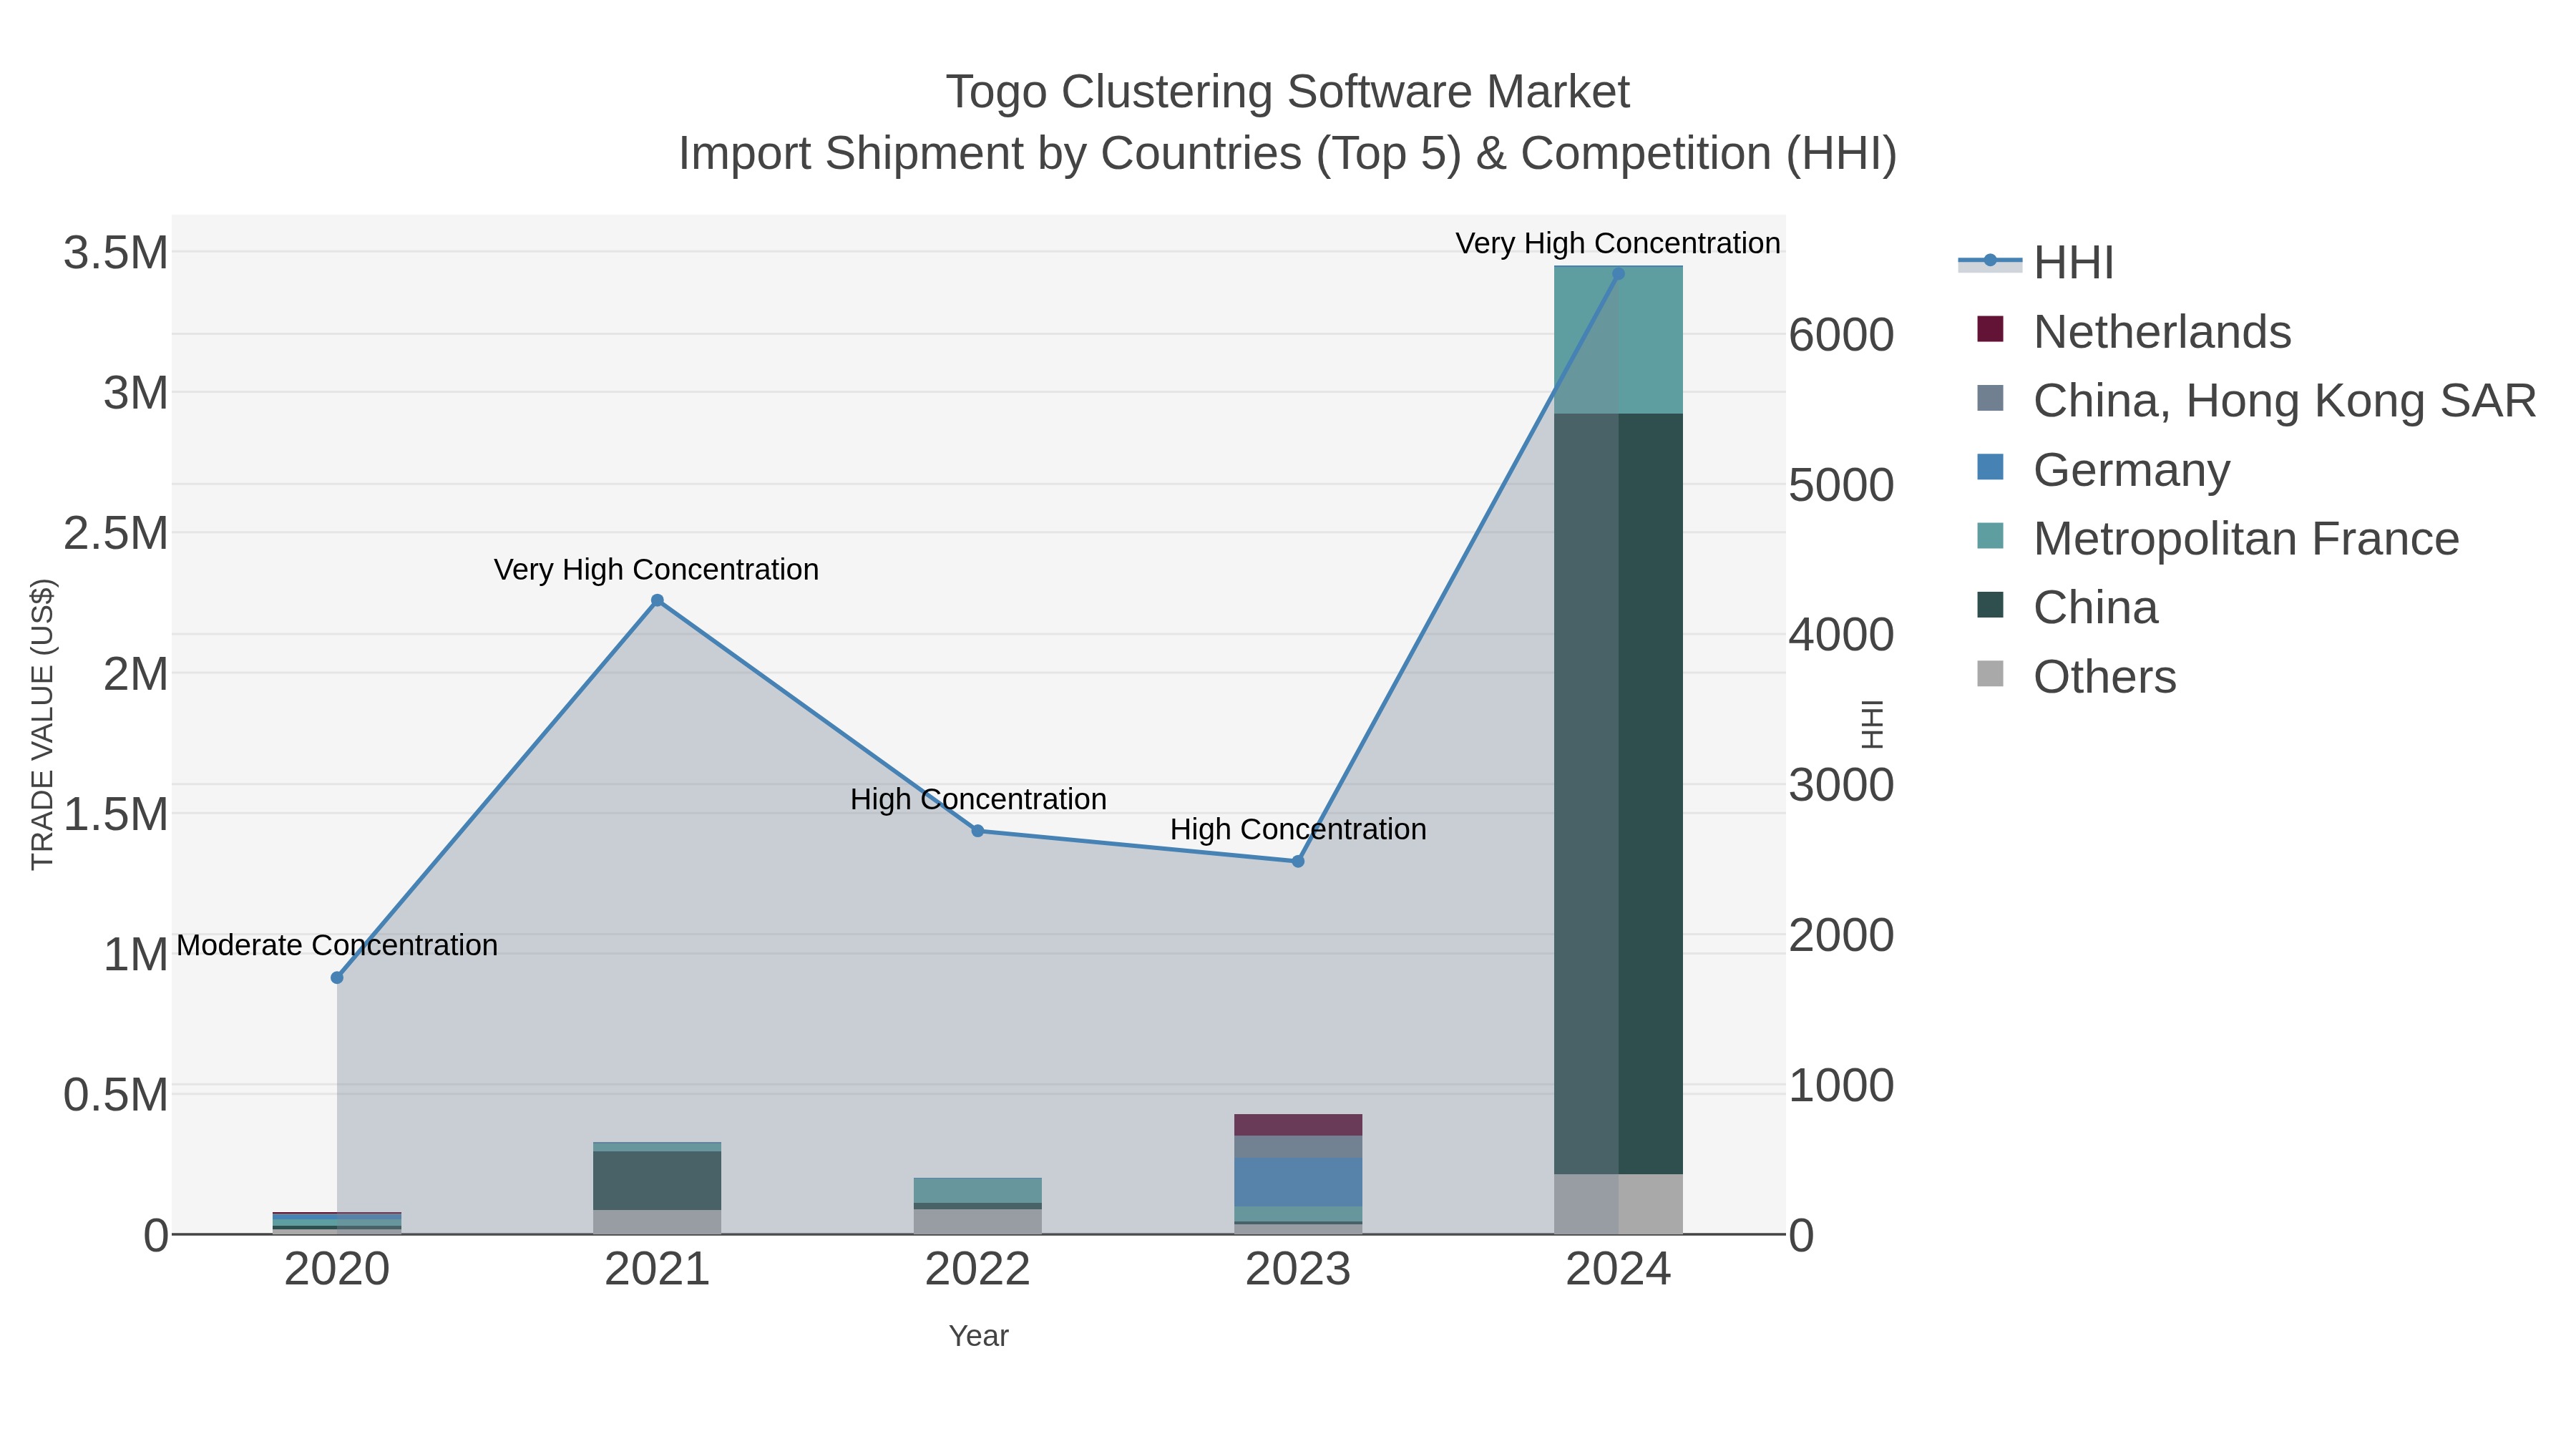Click the 2024 x-axis tick label
The height and width of the screenshot is (1449, 2576).
click(1619, 1269)
